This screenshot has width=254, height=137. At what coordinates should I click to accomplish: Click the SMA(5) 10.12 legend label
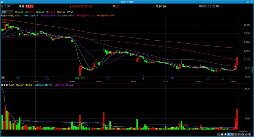click(x=14, y=16)
